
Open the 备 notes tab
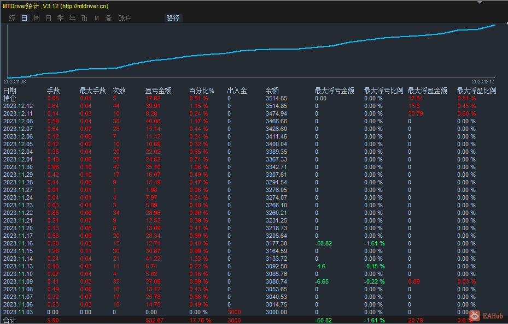click(108, 18)
